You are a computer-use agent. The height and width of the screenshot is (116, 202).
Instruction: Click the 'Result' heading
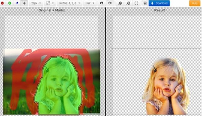(159, 10)
